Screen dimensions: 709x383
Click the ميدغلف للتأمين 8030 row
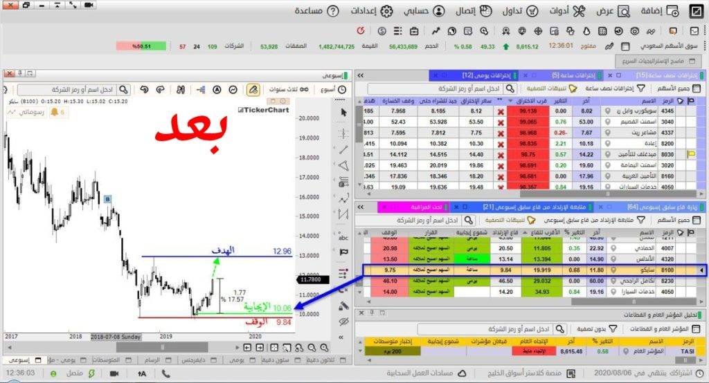click(530, 154)
